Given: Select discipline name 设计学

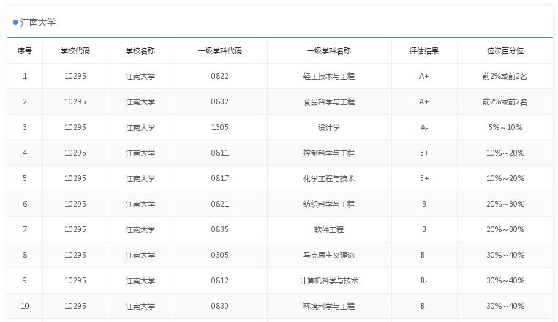Looking at the screenshot, I should point(329,127).
